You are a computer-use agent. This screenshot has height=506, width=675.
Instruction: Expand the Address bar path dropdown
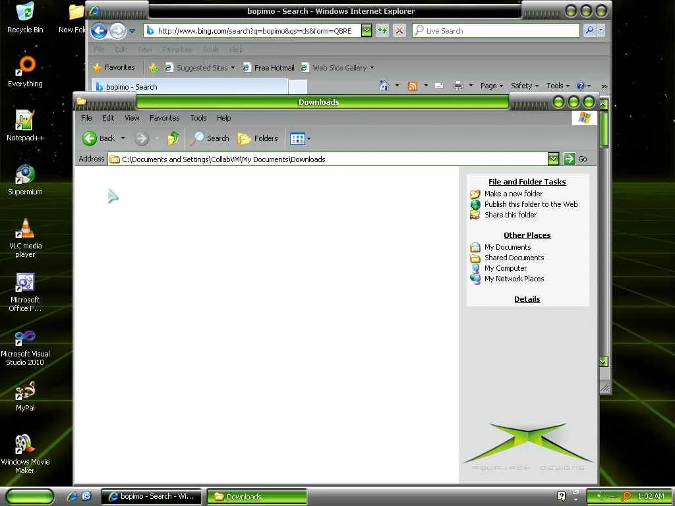(553, 159)
